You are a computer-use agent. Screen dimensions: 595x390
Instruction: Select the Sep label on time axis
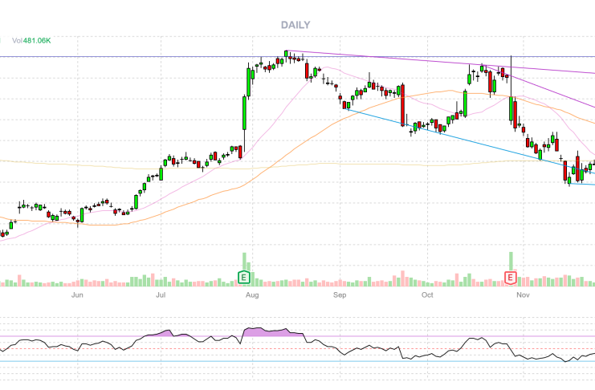click(x=339, y=295)
